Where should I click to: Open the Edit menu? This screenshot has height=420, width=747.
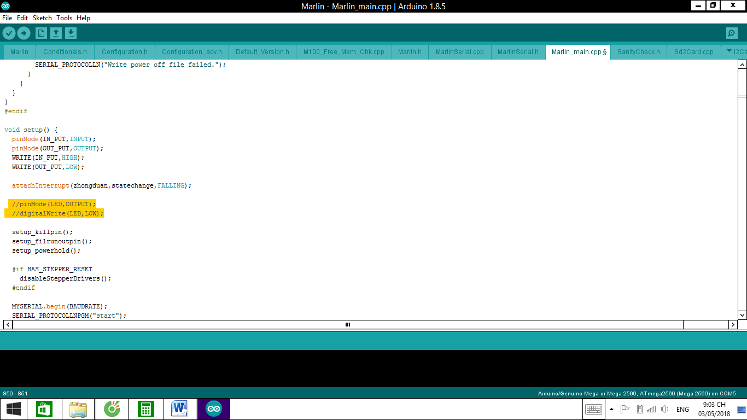click(x=22, y=18)
